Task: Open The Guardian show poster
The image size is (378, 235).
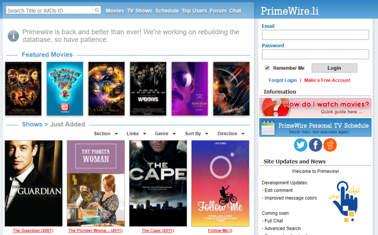Action: [x=34, y=183]
